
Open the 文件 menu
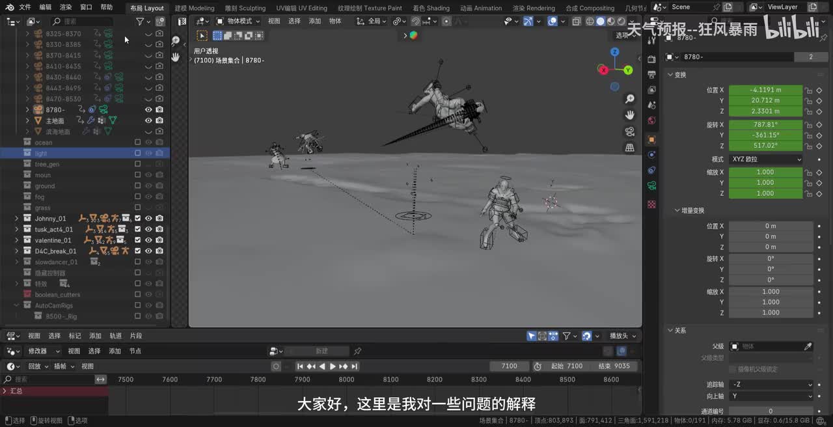pyautogui.click(x=25, y=7)
